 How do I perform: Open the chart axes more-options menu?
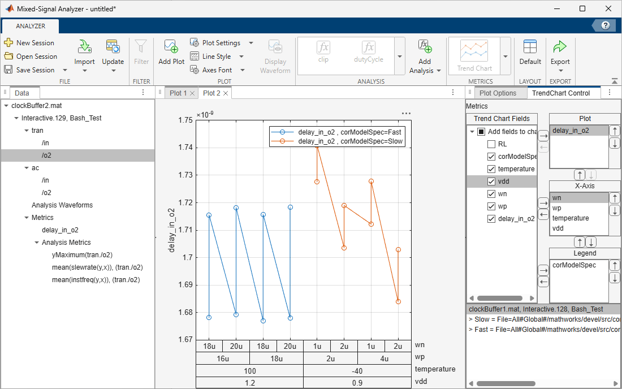(406, 114)
